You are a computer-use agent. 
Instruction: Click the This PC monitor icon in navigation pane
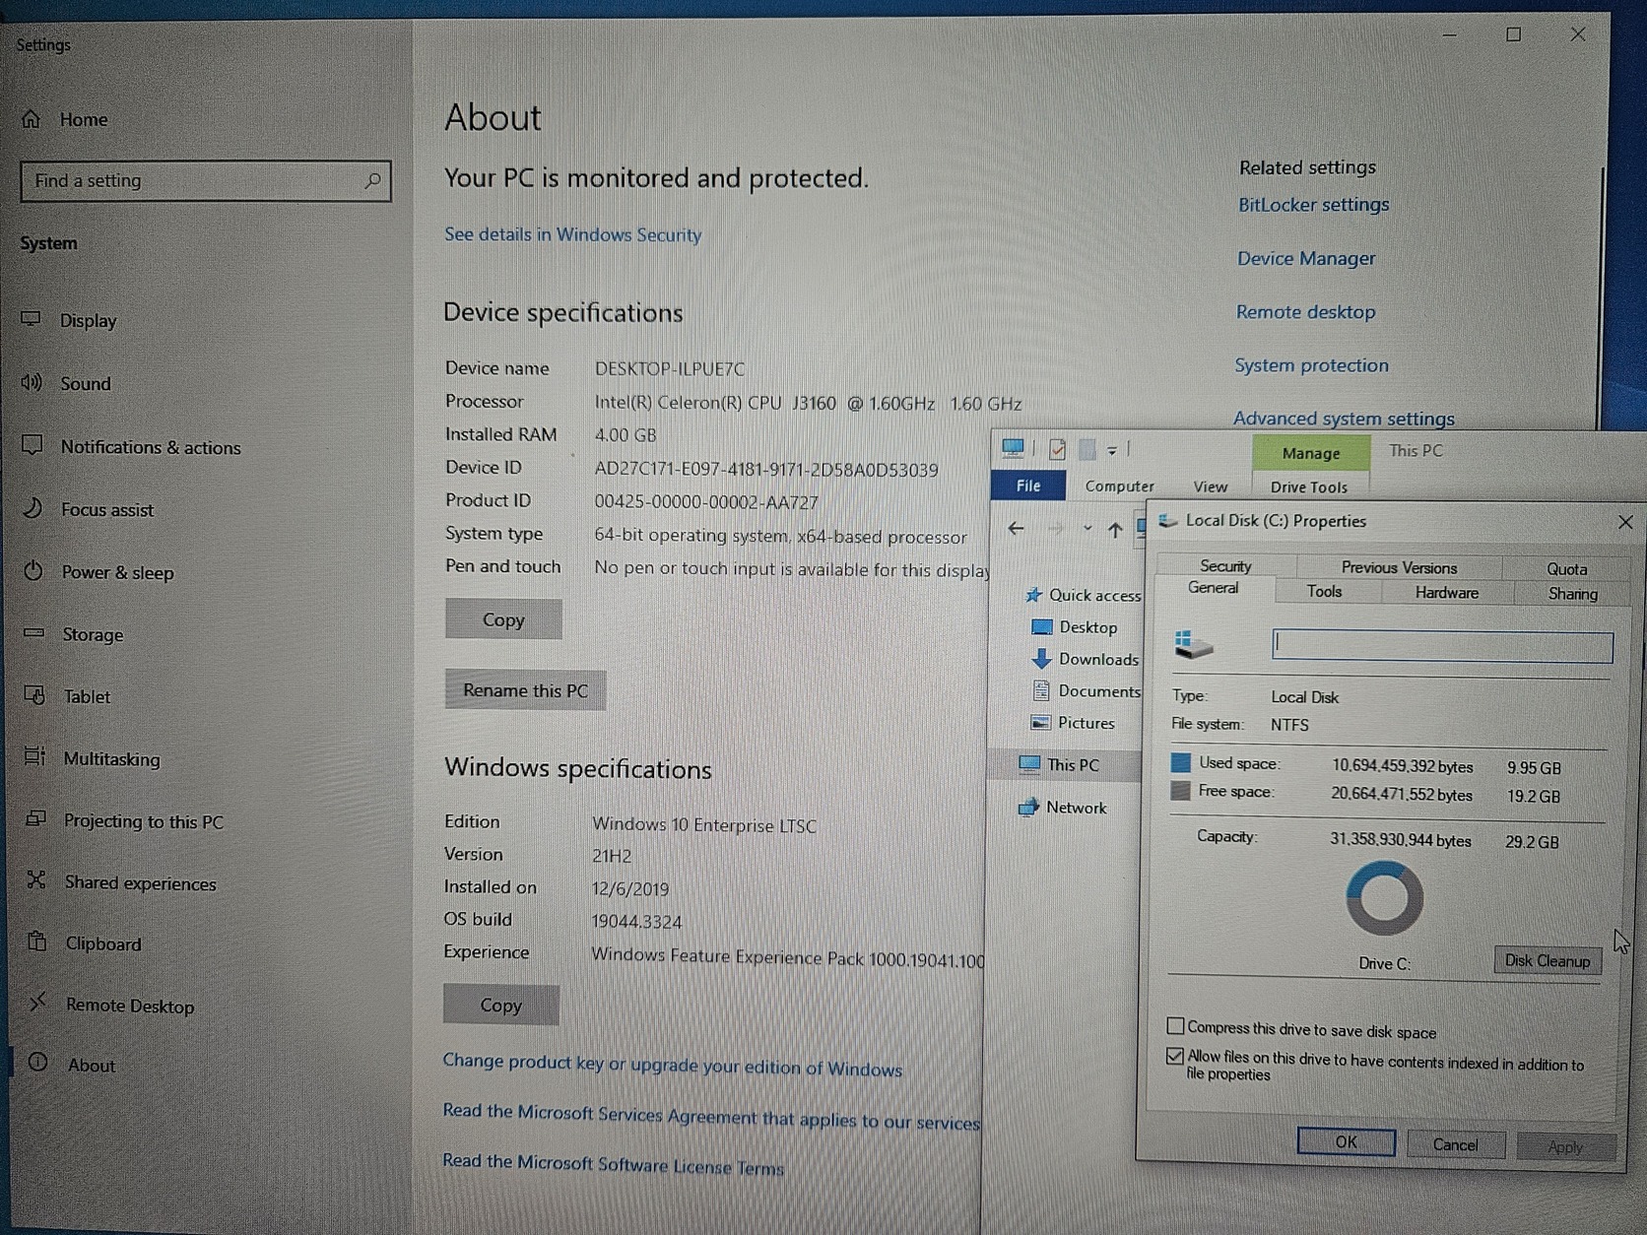tap(1029, 764)
